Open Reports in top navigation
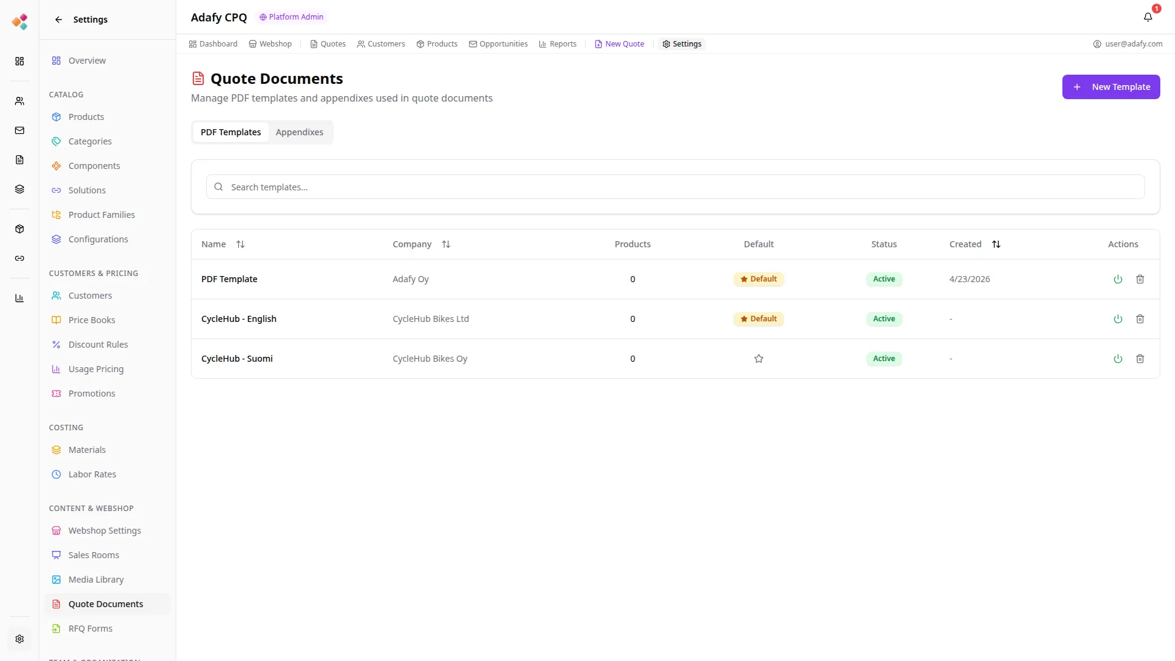The height and width of the screenshot is (661, 1175). 558,44
